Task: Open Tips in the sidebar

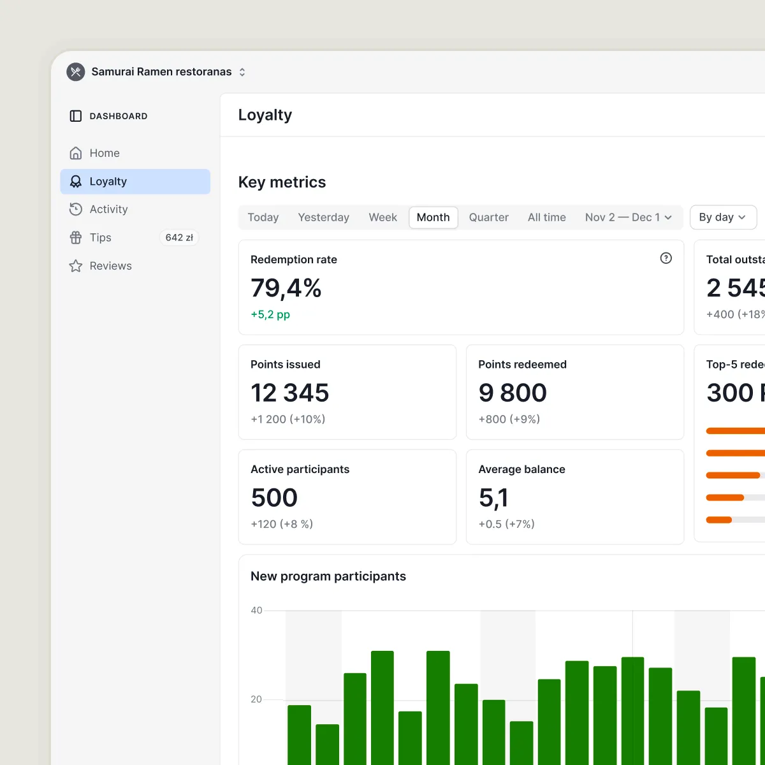Action: click(135, 238)
